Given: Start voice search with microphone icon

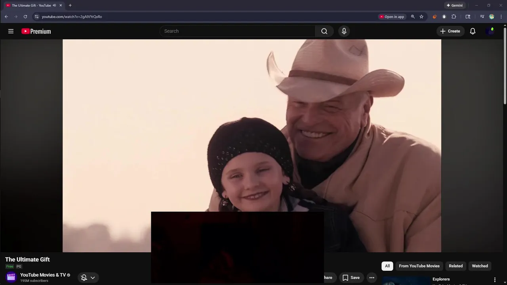Looking at the screenshot, I should 344,31.
